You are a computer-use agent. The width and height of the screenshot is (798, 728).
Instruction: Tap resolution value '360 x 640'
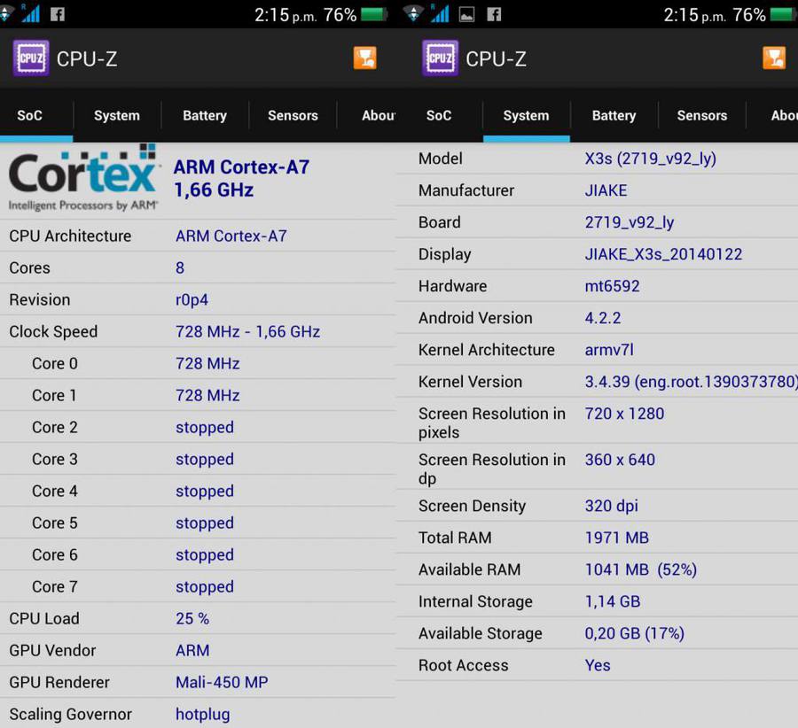point(620,460)
